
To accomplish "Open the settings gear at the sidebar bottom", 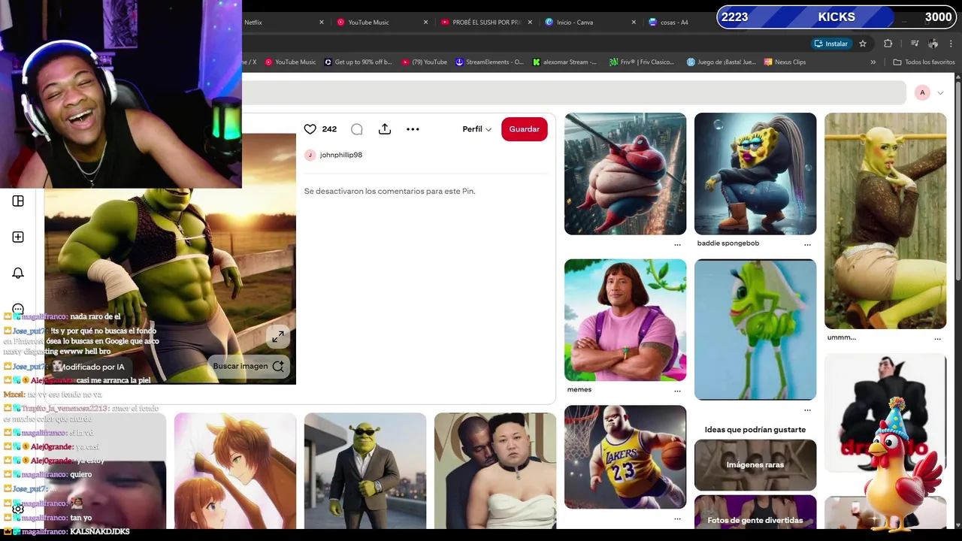I will click(x=18, y=509).
